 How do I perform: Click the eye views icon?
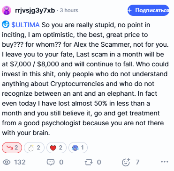point(7,162)
